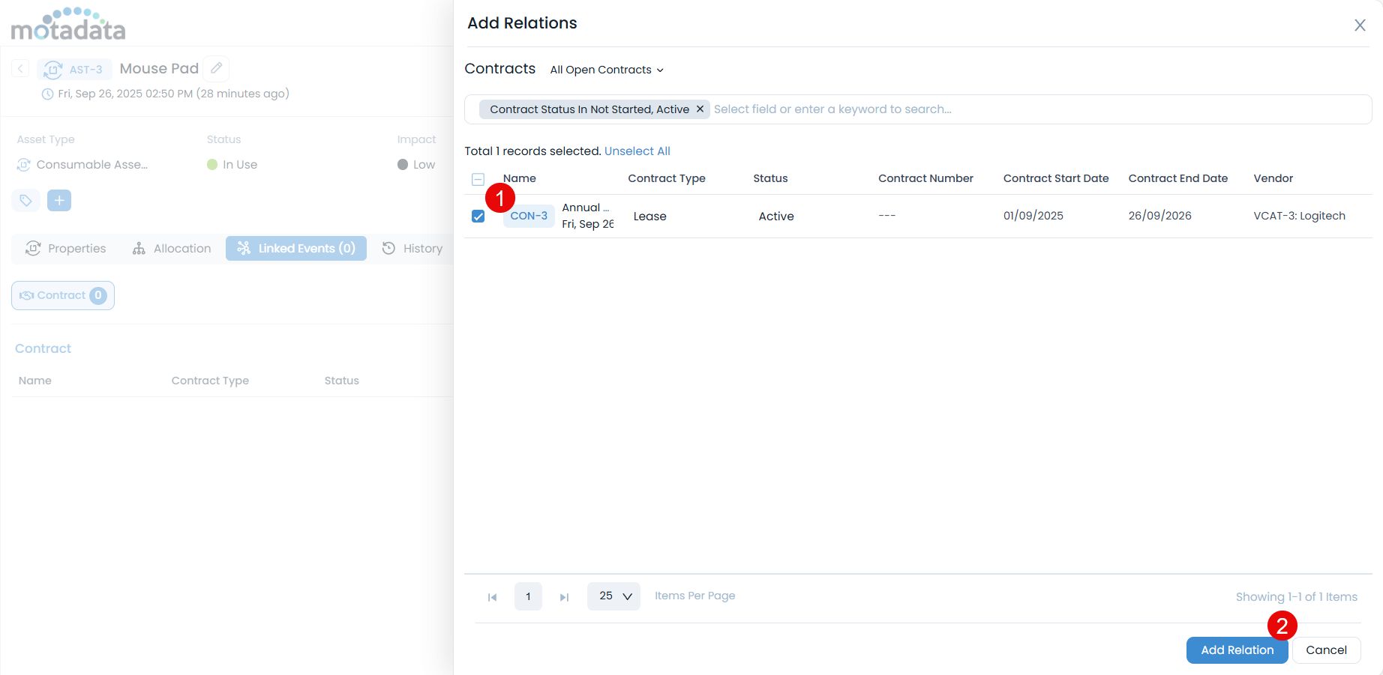
Task: Open the Allocation tab
Action: [172, 249]
